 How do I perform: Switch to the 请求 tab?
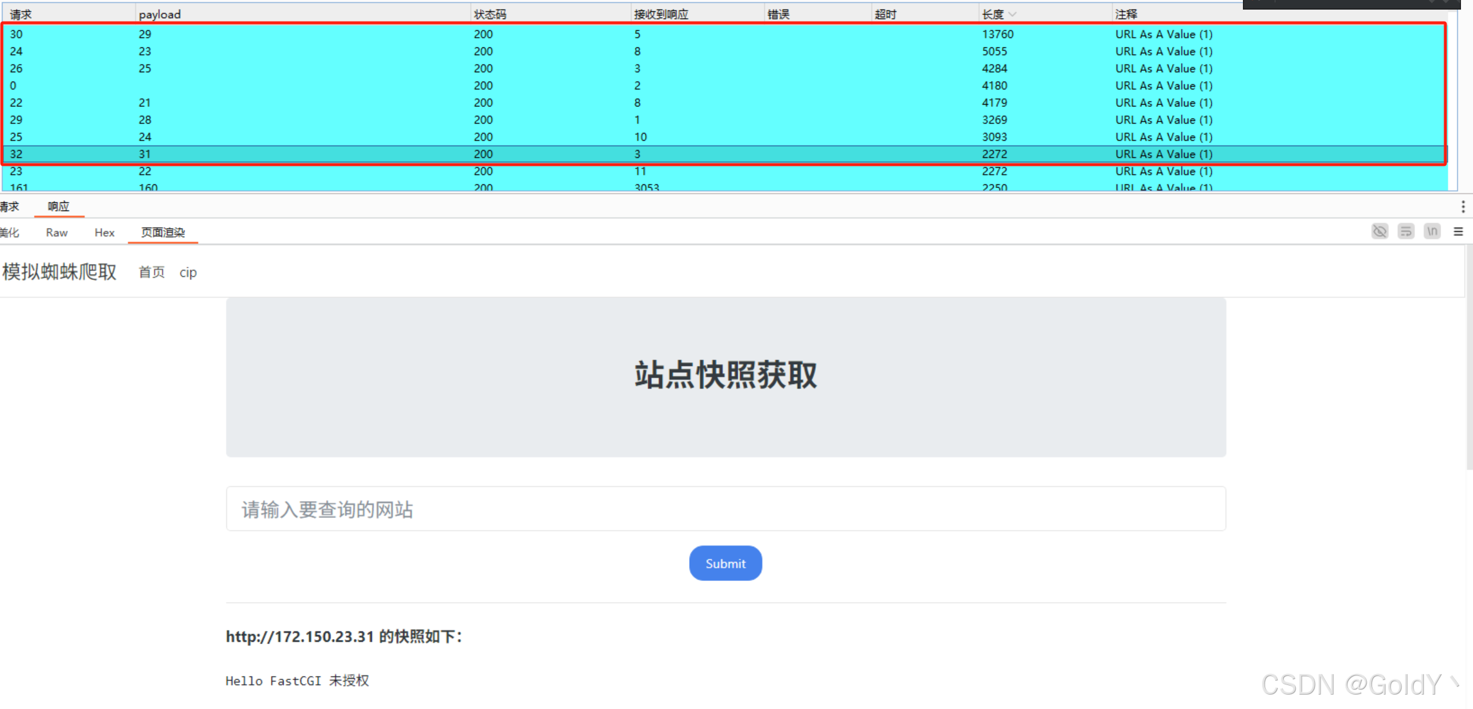[10, 207]
